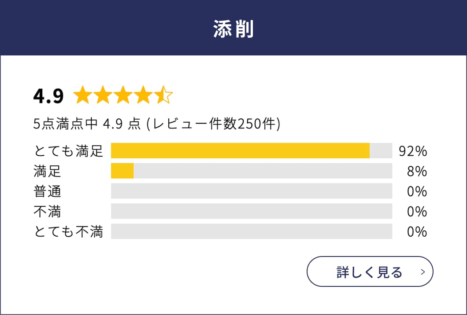
Task: Click the chevron arrow inside 詳しく見る button
Action: [422, 272]
